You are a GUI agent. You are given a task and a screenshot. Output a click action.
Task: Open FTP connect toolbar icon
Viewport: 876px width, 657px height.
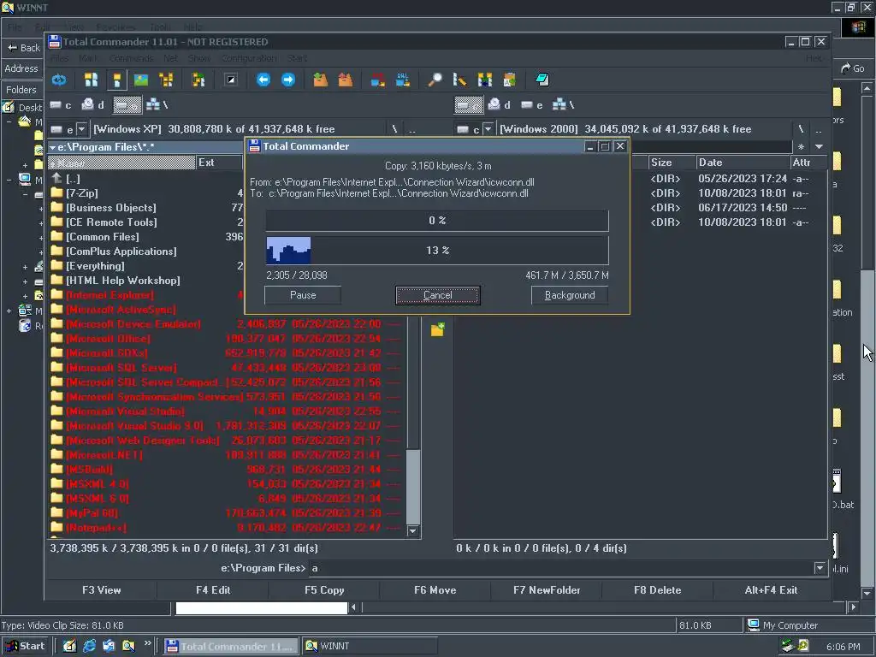click(377, 80)
